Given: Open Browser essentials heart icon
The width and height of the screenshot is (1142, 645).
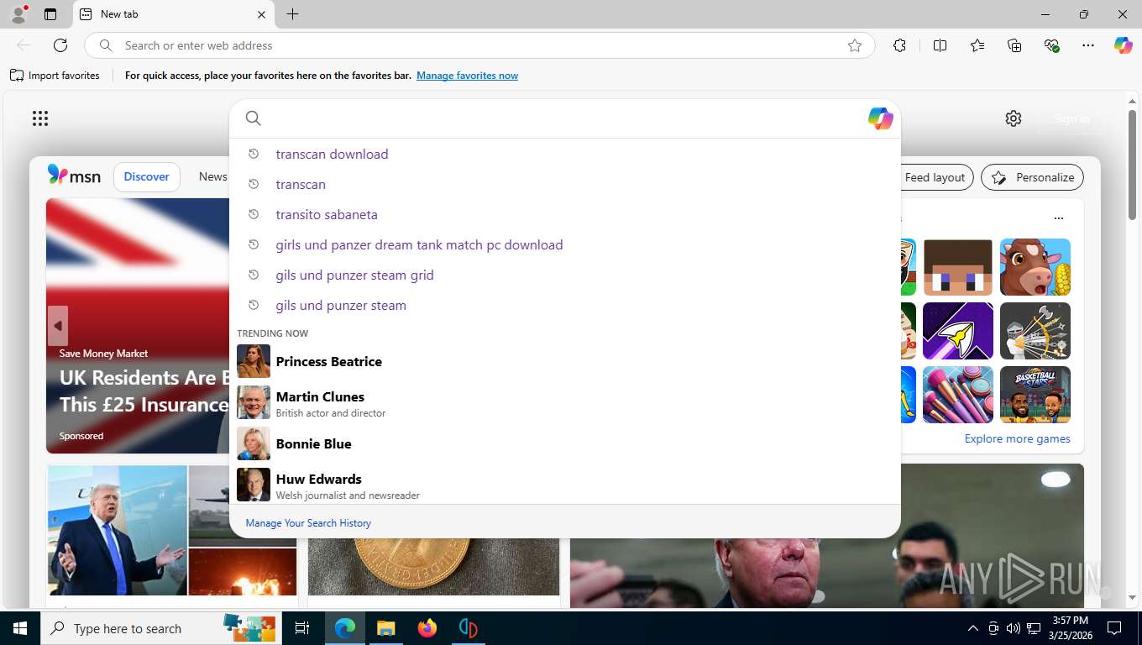Looking at the screenshot, I should (1051, 45).
